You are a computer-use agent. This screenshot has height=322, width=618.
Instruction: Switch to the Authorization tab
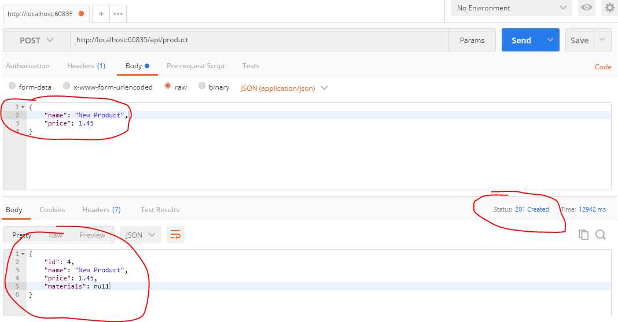(28, 66)
